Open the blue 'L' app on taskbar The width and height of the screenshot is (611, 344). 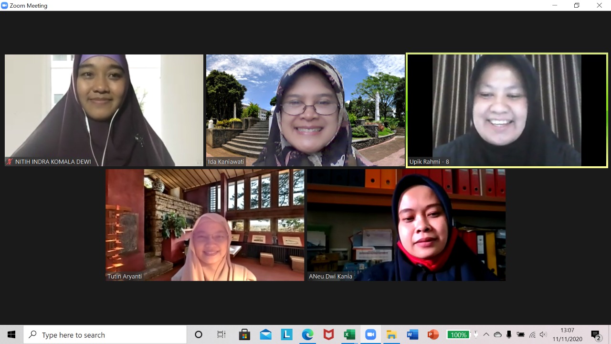(287, 335)
